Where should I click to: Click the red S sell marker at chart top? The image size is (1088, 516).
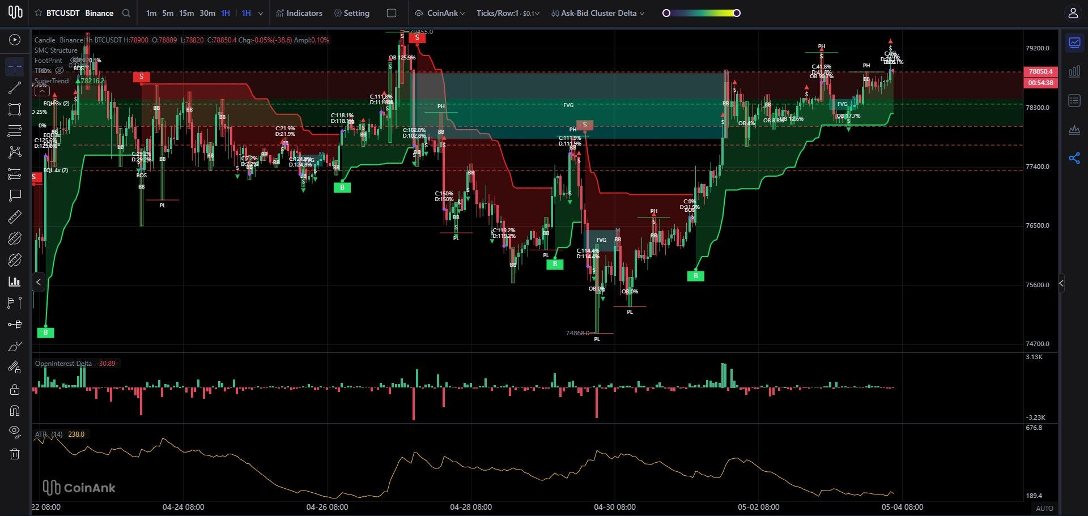[x=417, y=37]
